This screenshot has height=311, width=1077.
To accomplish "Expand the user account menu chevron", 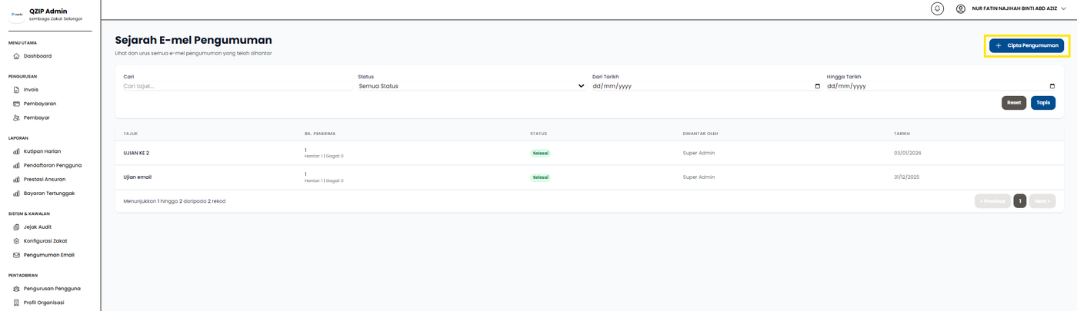I will pyautogui.click(x=1064, y=8).
